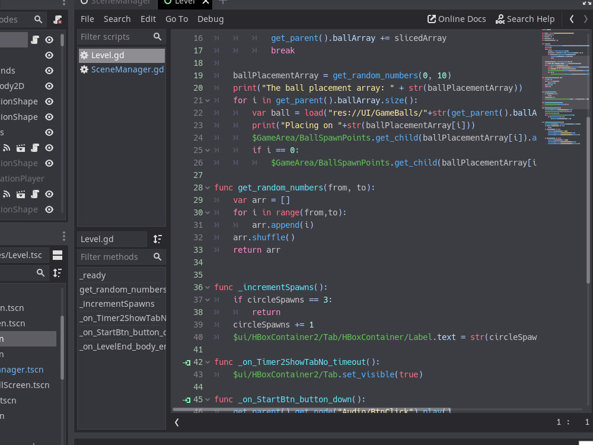Jump to get_random_numbers in the methods list
The image size is (593, 445).
(x=122, y=290)
